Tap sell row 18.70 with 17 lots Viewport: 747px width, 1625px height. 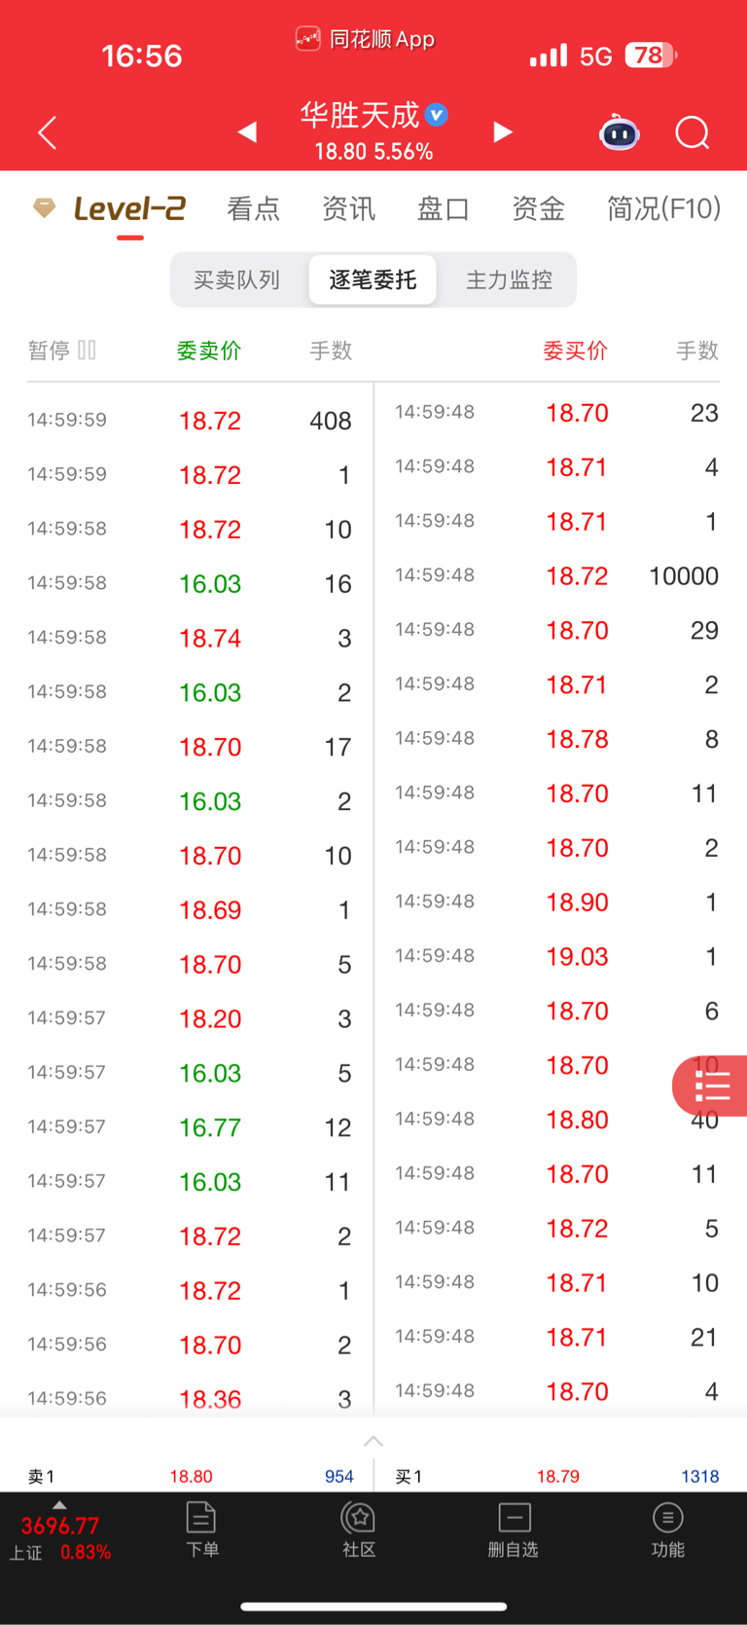pyautogui.click(x=190, y=747)
